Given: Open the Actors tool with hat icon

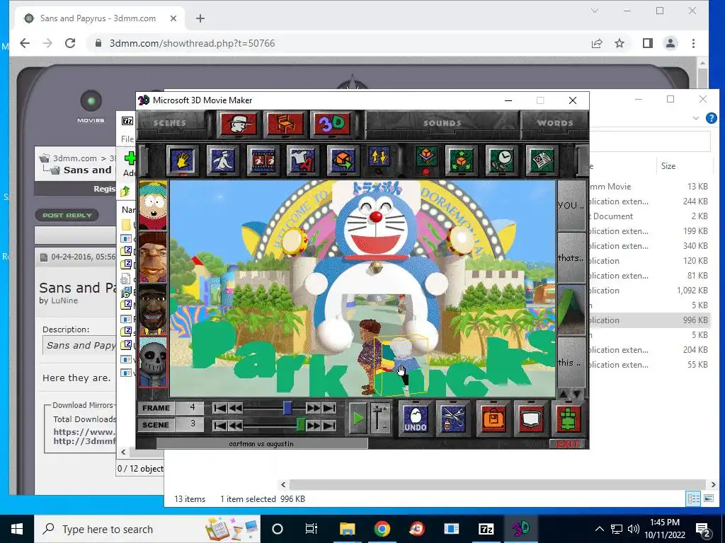Looking at the screenshot, I should click(x=238, y=123).
